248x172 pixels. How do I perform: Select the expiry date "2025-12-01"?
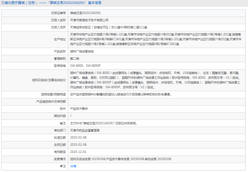point(78,152)
